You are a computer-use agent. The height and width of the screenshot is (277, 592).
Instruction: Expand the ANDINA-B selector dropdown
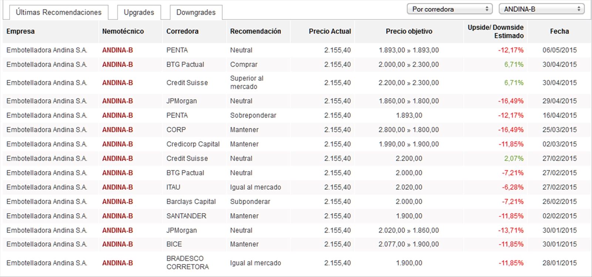pyautogui.click(x=541, y=9)
